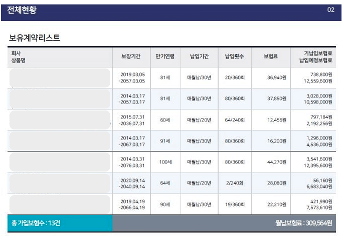This screenshot has height=241, width=344.
Task: Click the blurred product name in first row
Action: coord(60,78)
